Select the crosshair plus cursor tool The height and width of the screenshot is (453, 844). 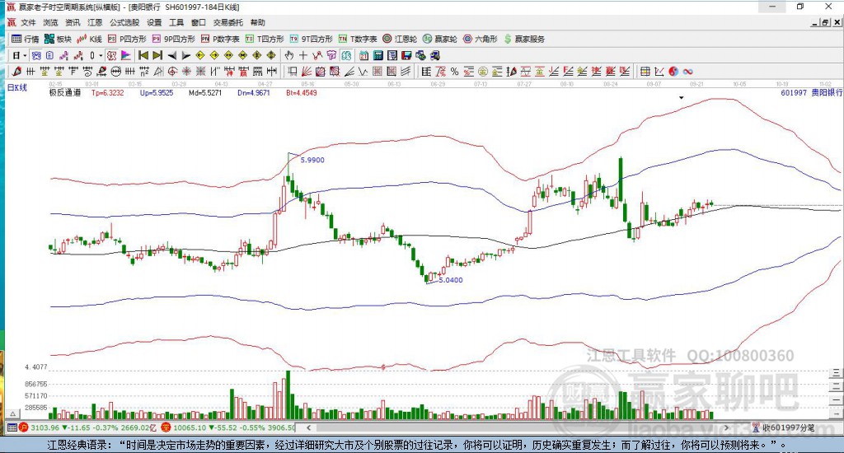pos(303,55)
